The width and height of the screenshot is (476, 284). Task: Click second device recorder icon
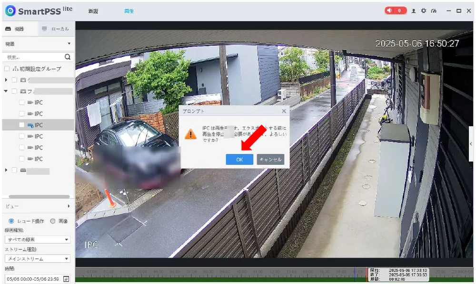click(23, 91)
